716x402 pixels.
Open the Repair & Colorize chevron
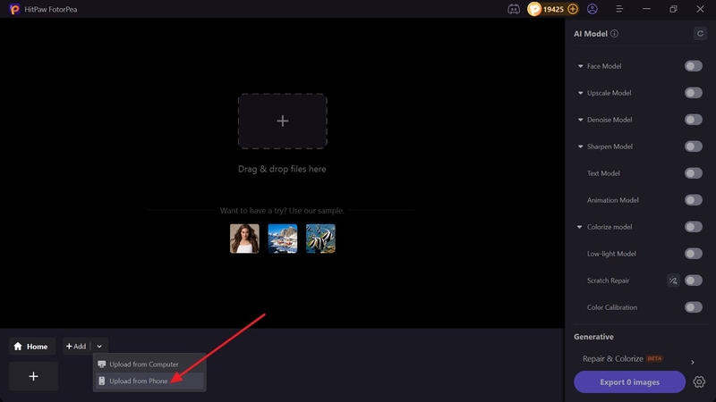[x=693, y=363]
